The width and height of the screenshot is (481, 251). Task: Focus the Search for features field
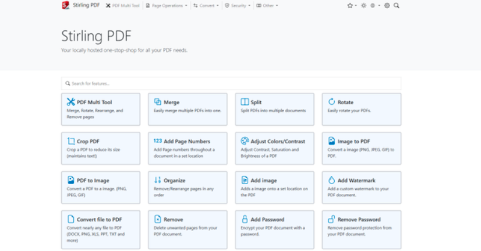231,83
